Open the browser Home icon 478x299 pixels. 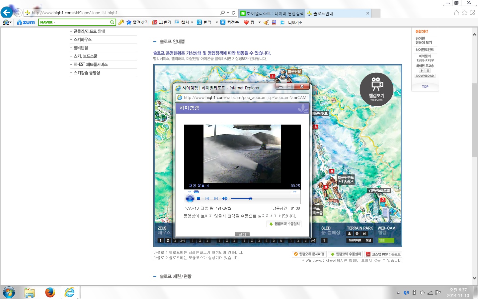(x=456, y=13)
